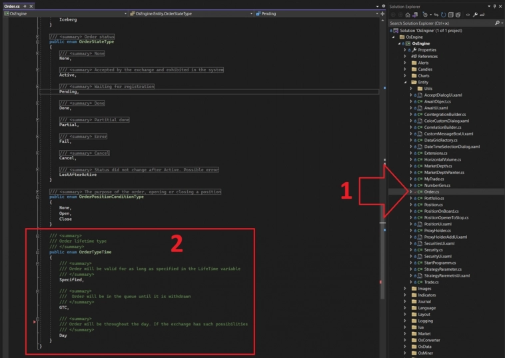The image size is (505, 358).
Task: Collapse the OrderTypeTime enum code region
Action: click(38, 252)
